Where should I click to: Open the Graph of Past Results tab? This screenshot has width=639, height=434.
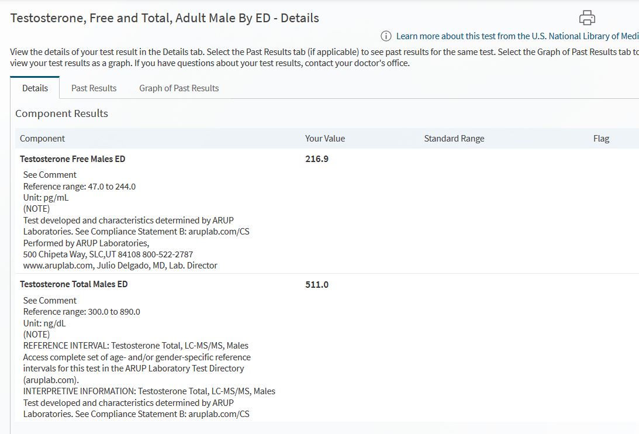[179, 88]
